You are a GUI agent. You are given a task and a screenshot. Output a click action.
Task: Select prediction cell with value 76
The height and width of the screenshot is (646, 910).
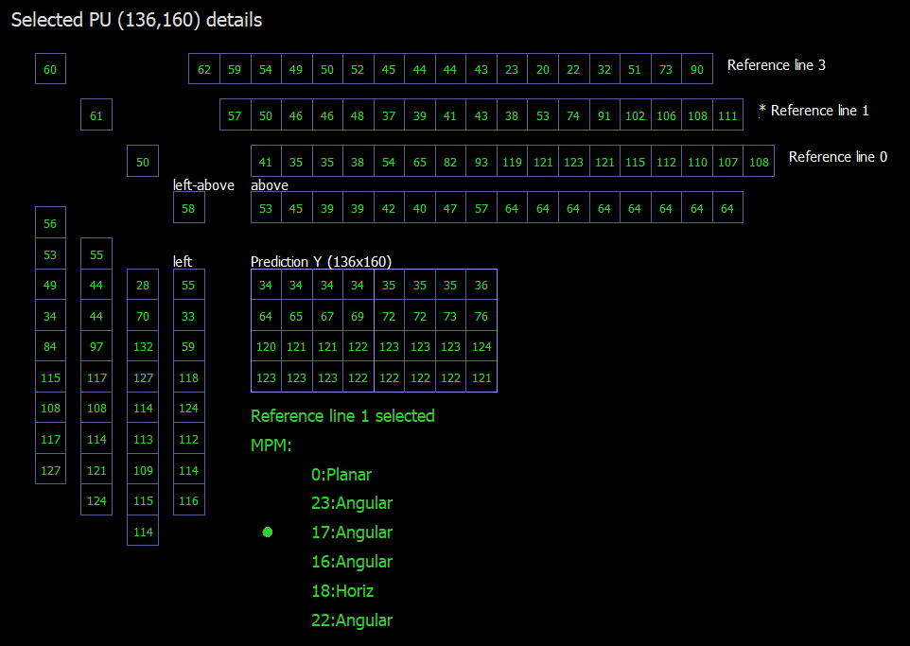click(481, 316)
